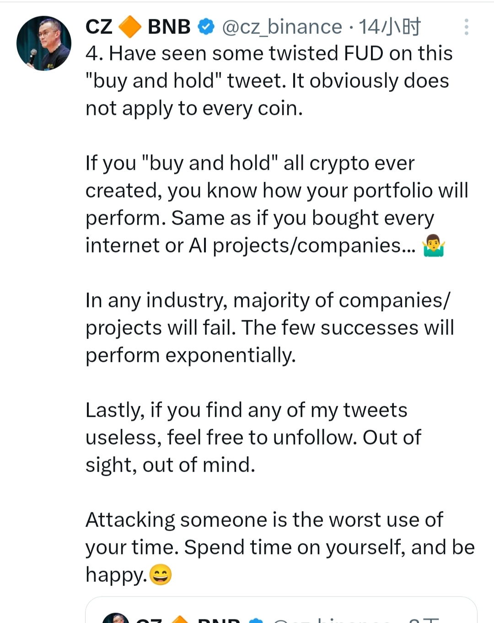
Task: Open the three-dot more options menu
Action: (466, 27)
